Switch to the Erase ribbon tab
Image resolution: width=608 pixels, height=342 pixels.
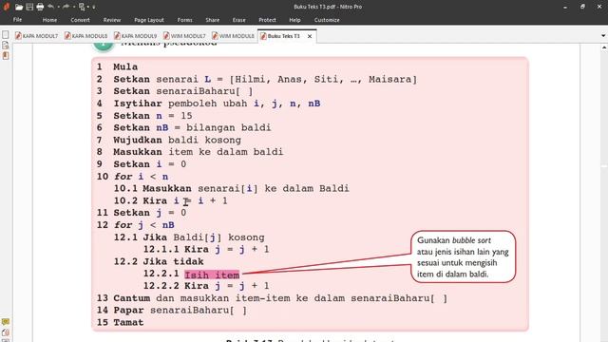coord(238,20)
